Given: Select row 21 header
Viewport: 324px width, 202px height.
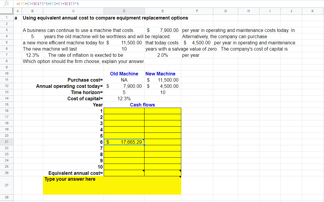Looking at the screenshot, I should 6,142.
